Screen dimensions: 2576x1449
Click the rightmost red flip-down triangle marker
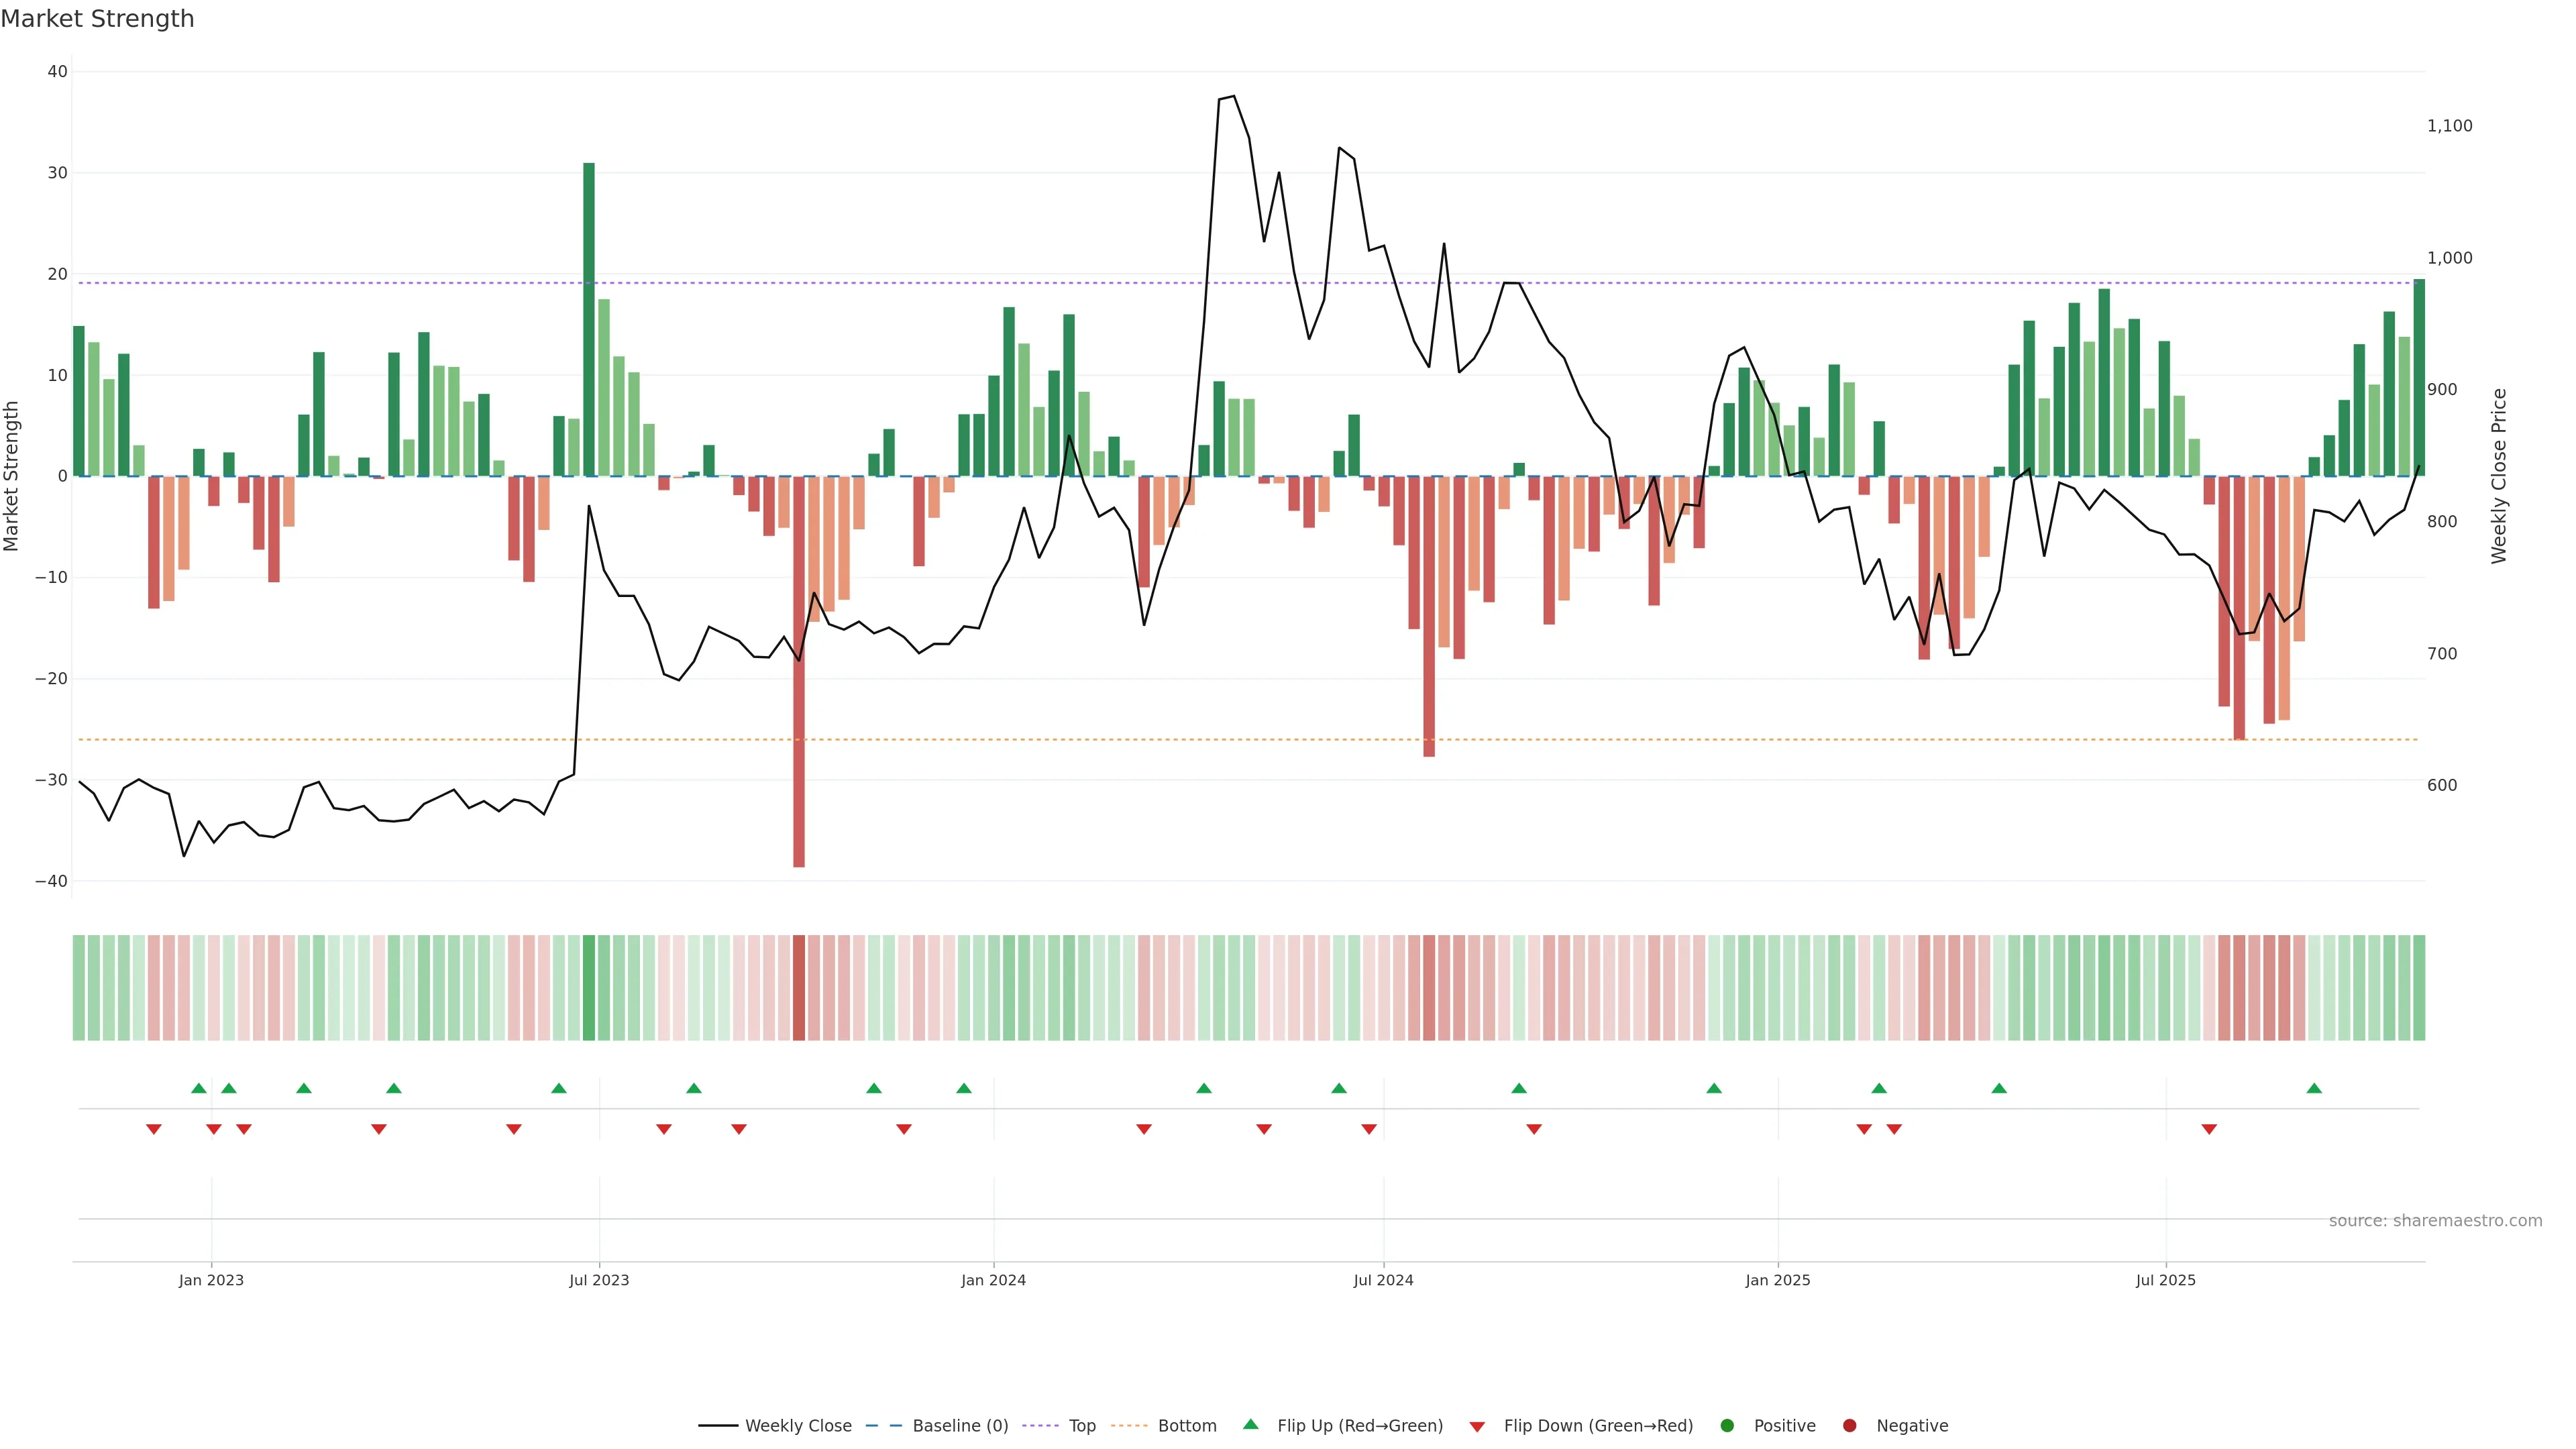[2209, 1129]
